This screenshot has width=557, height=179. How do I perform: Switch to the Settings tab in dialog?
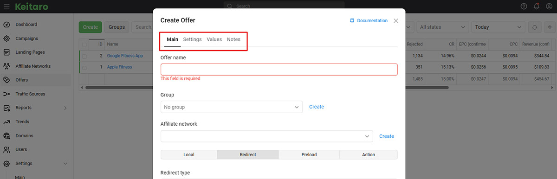[x=192, y=39]
